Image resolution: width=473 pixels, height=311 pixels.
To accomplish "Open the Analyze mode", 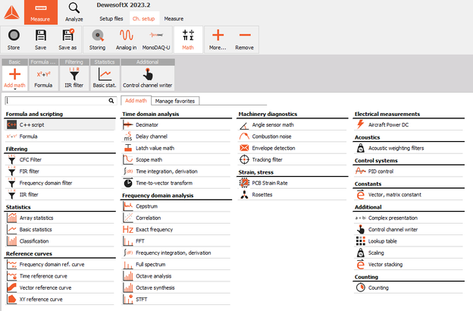I will pos(74,12).
